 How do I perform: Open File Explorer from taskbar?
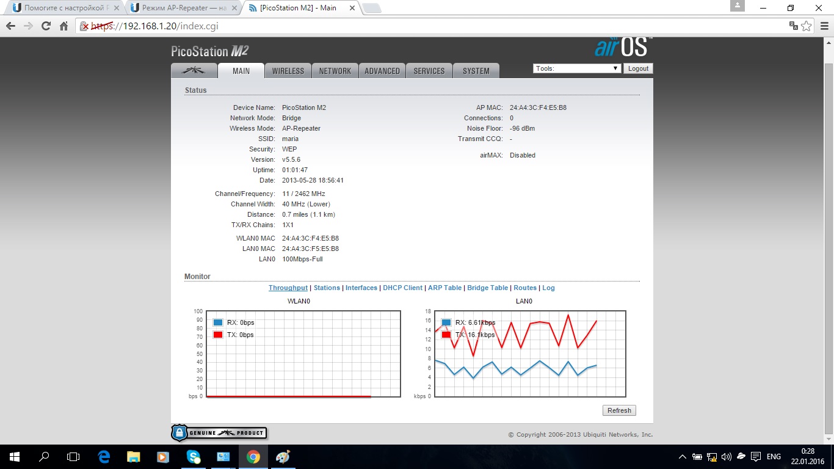coord(133,457)
